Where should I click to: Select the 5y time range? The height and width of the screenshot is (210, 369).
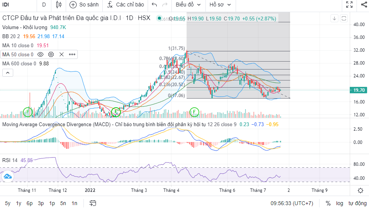click(8, 203)
